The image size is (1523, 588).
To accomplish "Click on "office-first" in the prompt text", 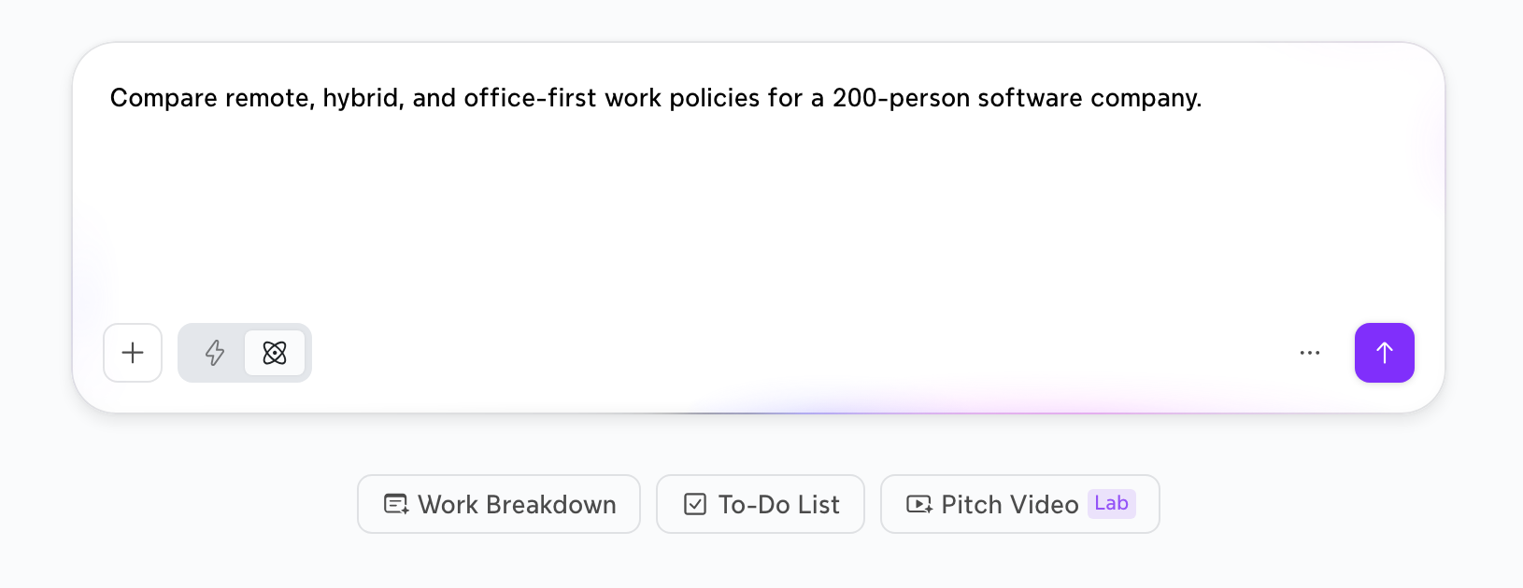I will (x=530, y=98).
